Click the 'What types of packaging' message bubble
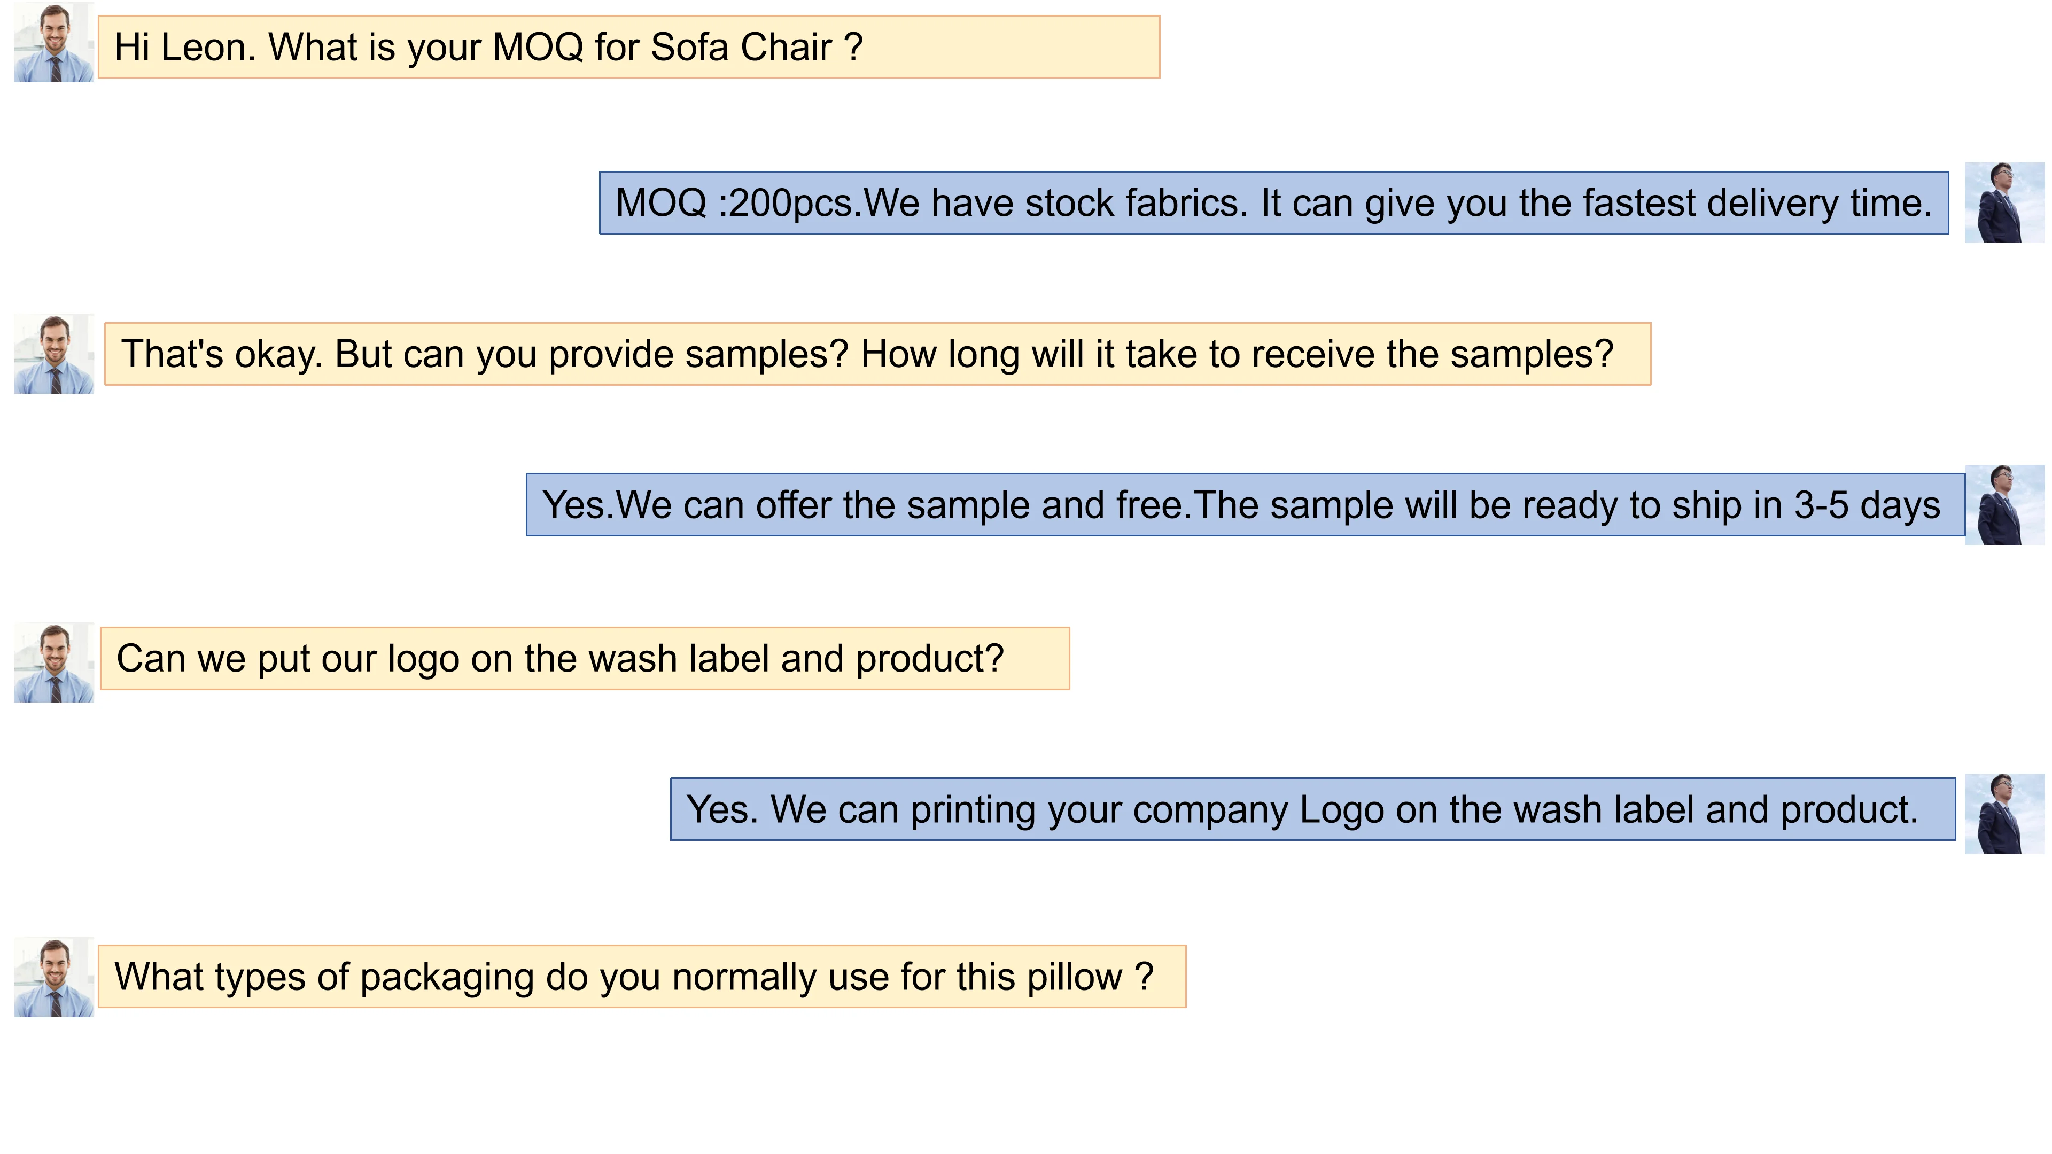This screenshot has width=2052, height=1154. 641,977
